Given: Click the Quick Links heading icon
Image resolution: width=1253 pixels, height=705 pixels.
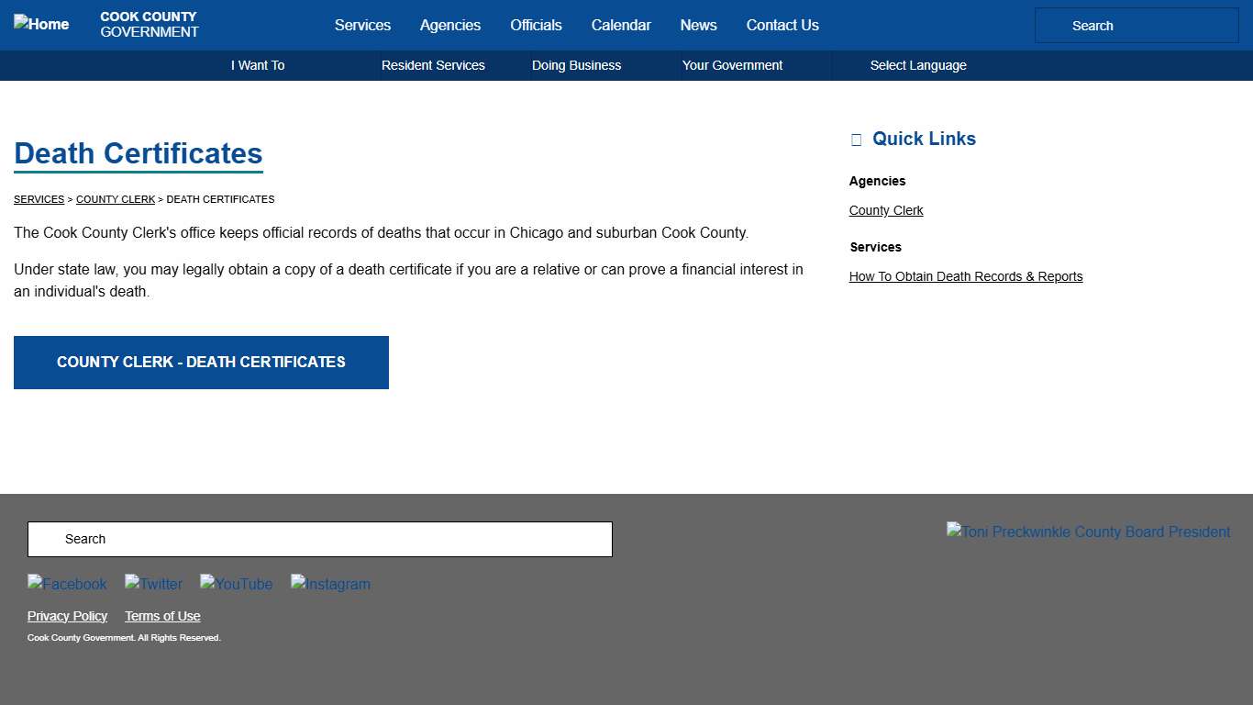Looking at the screenshot, I should coord(857,140).
